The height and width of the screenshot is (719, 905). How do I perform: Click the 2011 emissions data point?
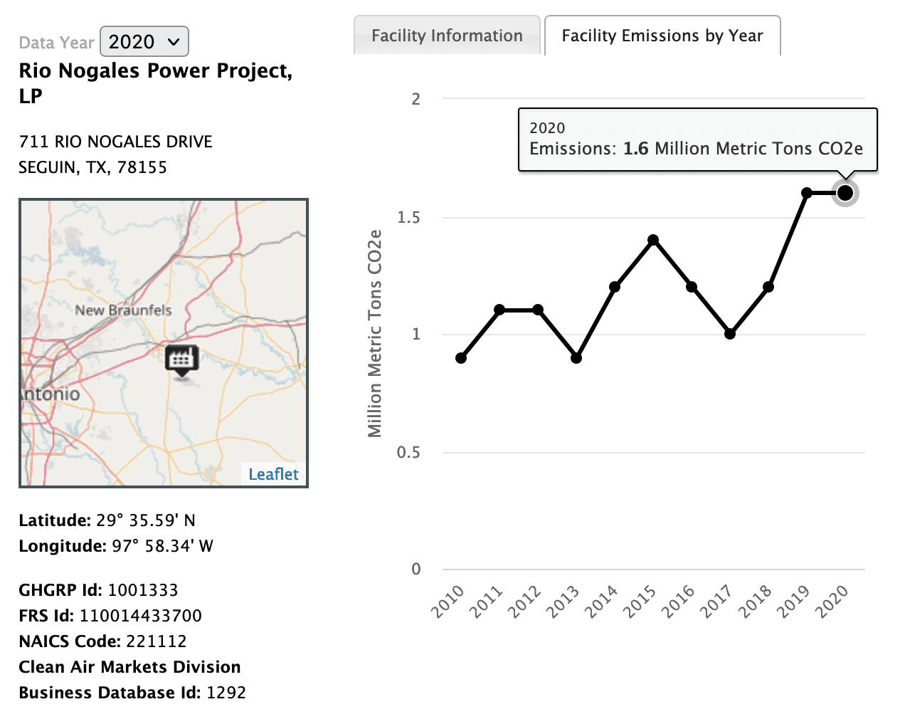click(x=499, y=310)
